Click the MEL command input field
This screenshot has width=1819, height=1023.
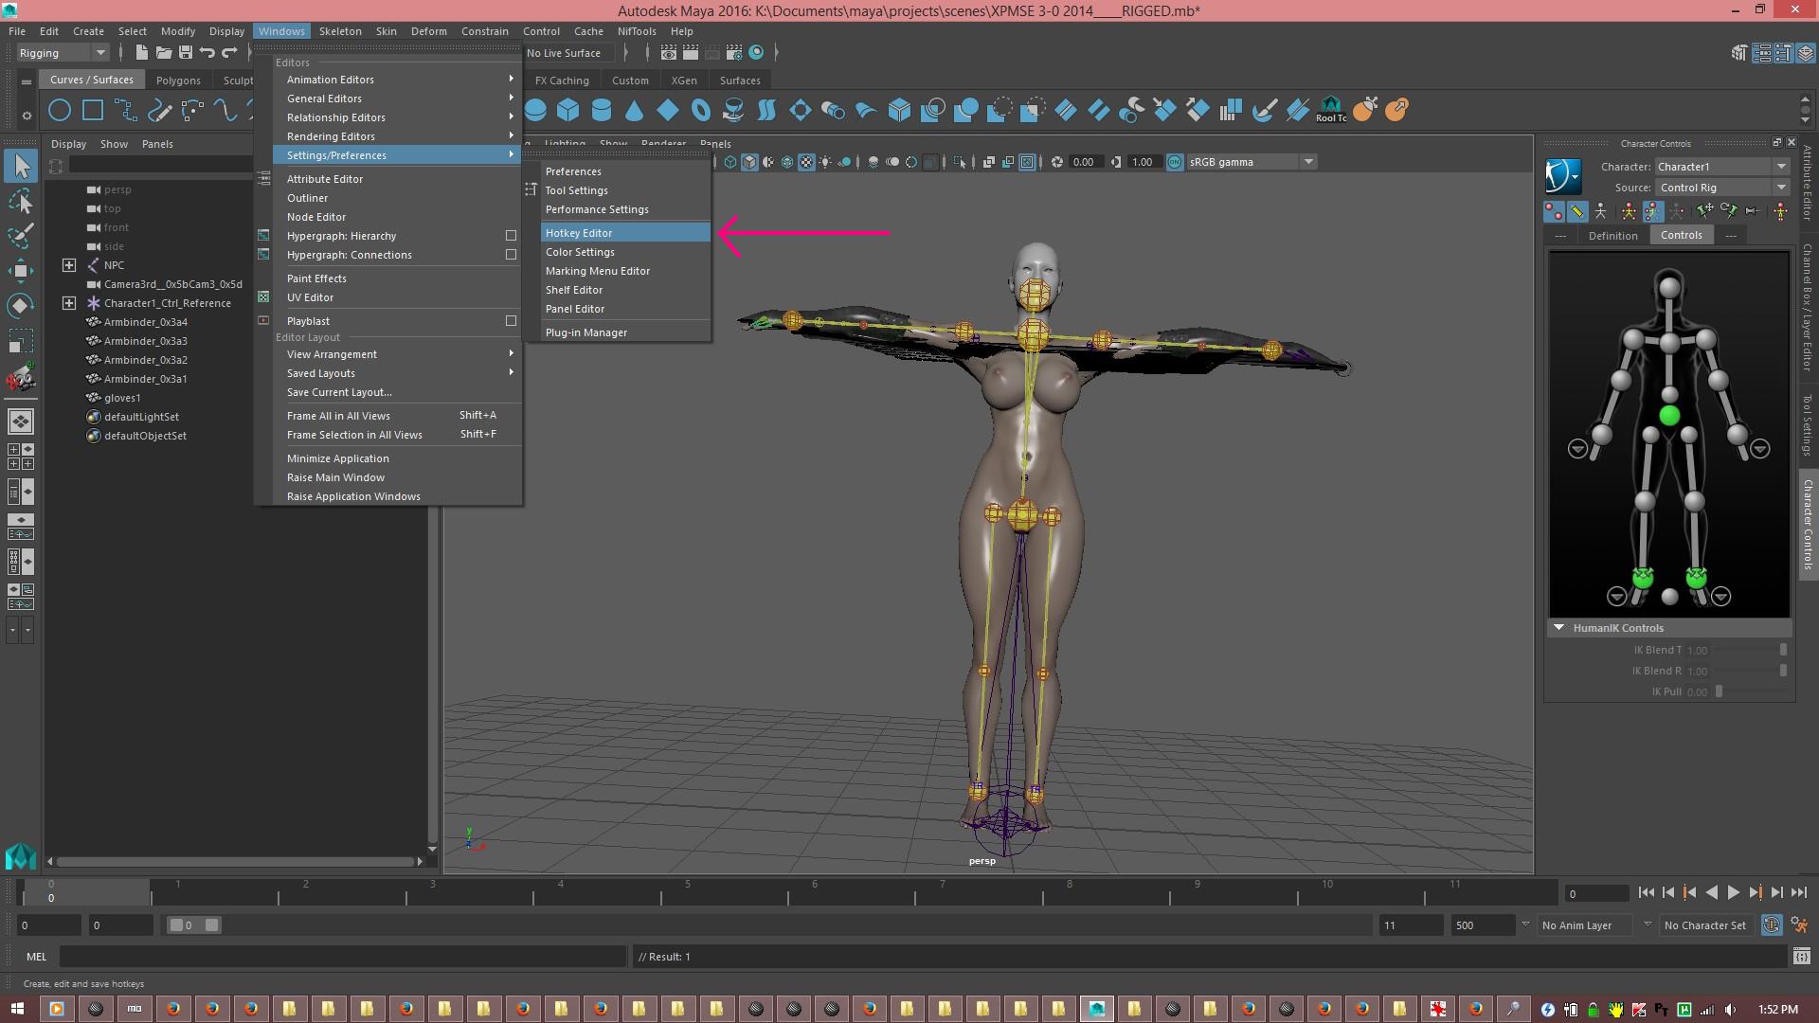pyautogui.click(x=342, y=957)
